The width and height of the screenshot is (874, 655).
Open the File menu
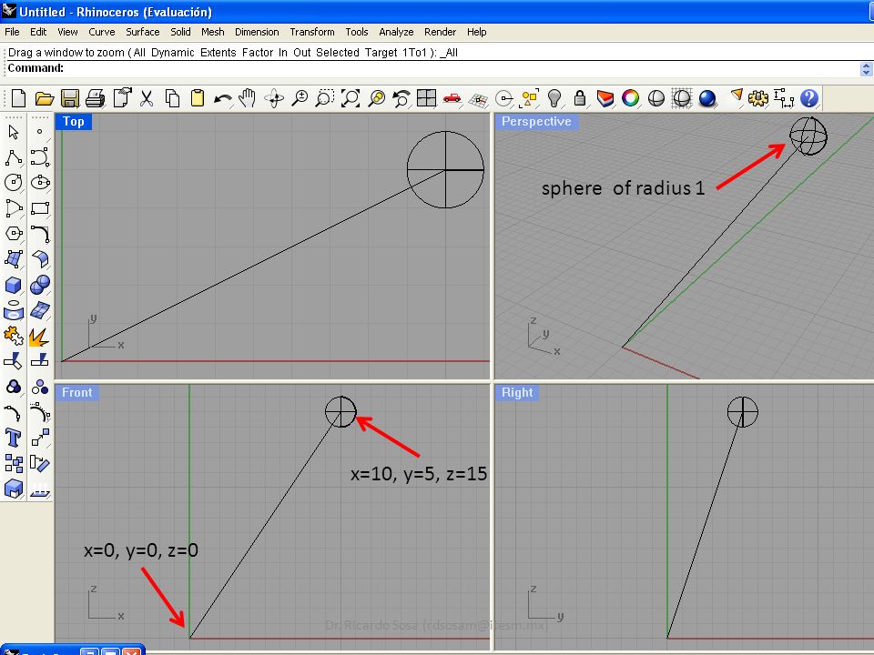(x=12, y=32)
